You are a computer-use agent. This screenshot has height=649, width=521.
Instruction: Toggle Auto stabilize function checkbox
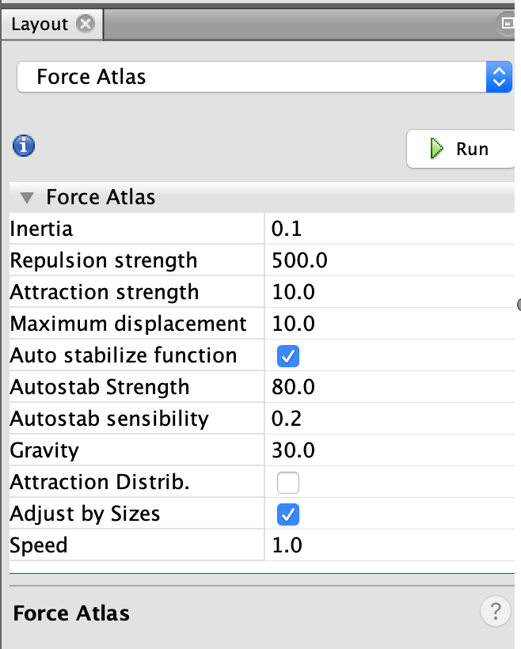pos(288,356)
